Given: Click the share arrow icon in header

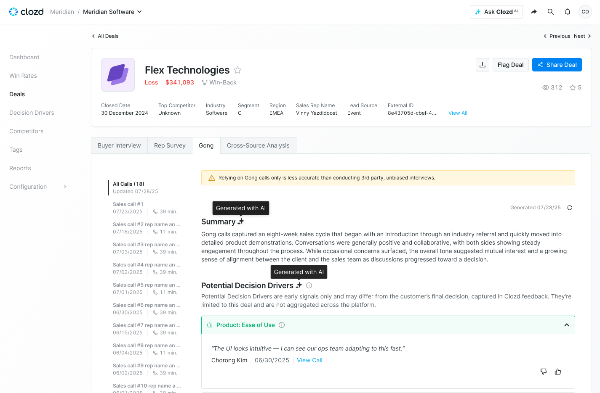Looking at the screenshot, I should [533, 12].
